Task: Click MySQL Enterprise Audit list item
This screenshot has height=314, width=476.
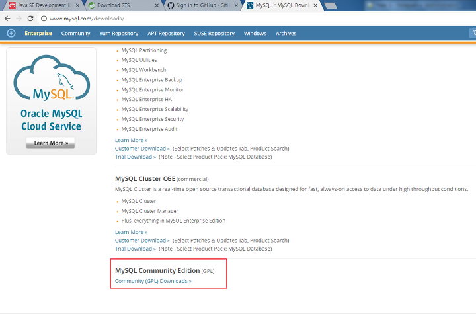Action: click(x=149, y=129)
